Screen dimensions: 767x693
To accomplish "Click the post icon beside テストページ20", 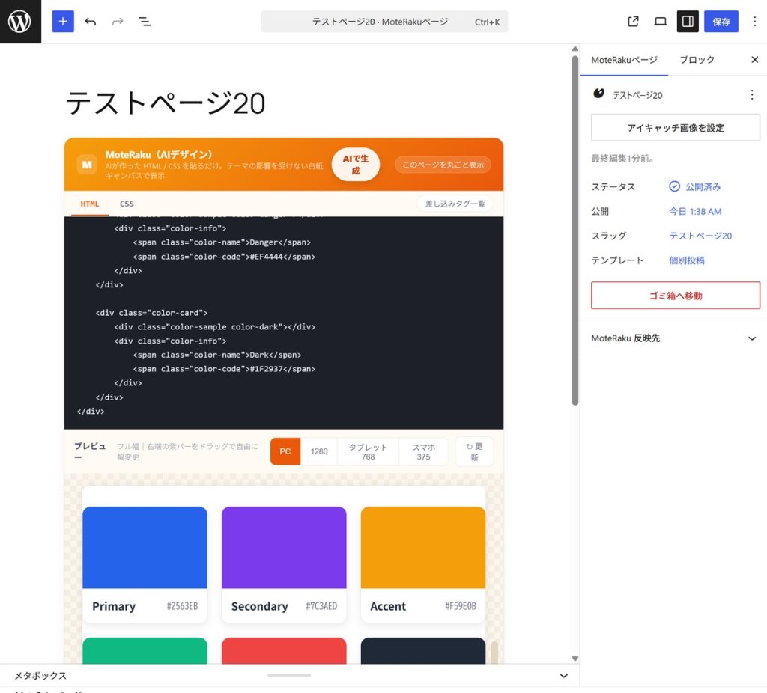I will (598, 94).
